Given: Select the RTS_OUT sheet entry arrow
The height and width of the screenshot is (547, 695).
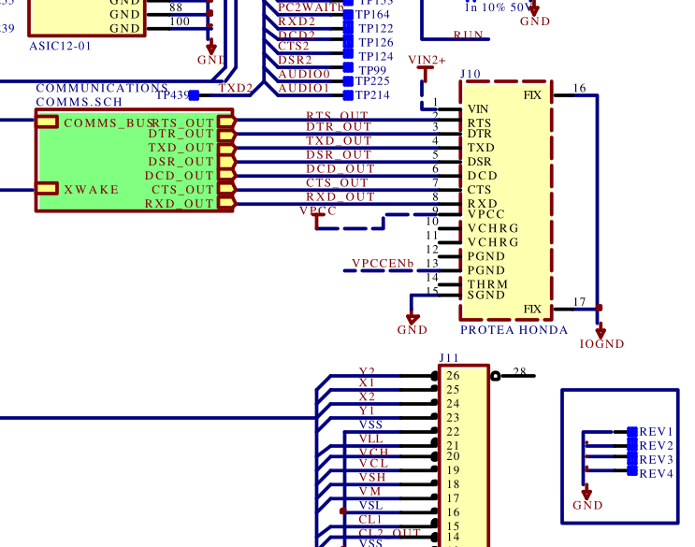Looking at the screenshot, I should tap(225, 122).
